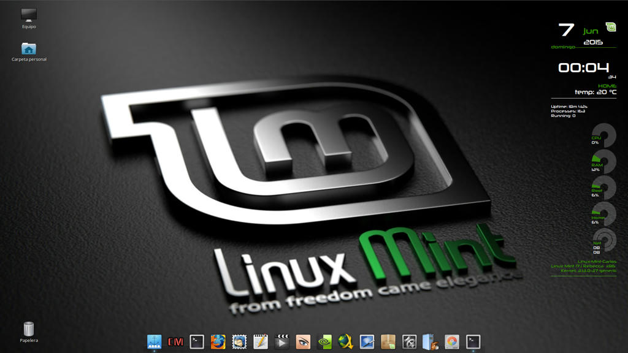
Task: Open the Papelera trash icon
Action: click(29, 329)
